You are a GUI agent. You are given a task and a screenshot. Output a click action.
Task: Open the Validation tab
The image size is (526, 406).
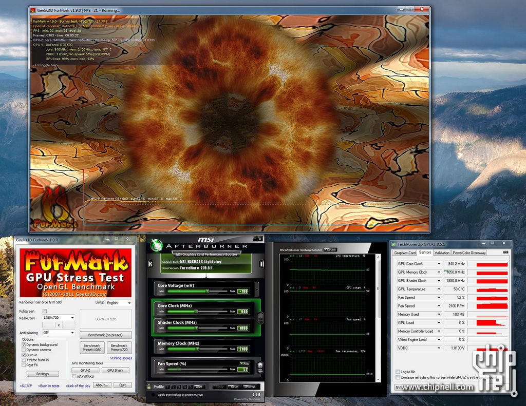coord(442,253)
